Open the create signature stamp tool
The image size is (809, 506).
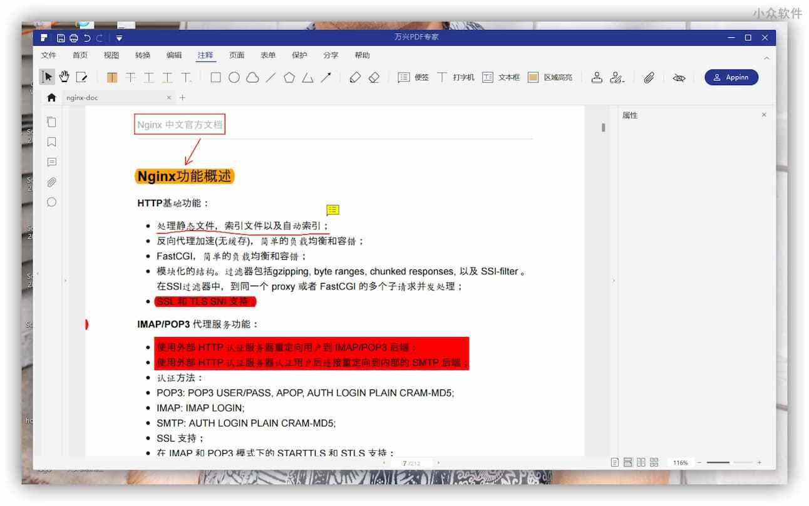click(x=617, y=78)
